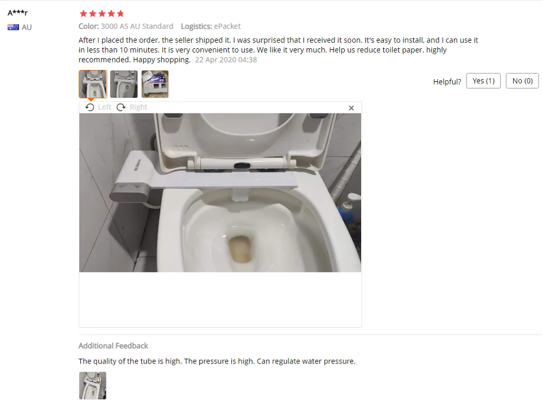
Task: Click the rotate-left arrow icon
Action: pyautogui.click(x=90, y=107)
